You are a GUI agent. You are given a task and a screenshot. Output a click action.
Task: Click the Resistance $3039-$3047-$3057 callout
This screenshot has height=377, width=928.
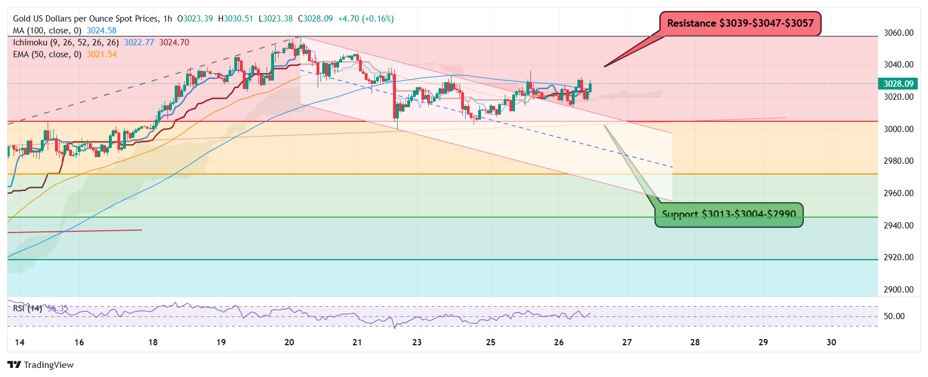pos(740,24)
